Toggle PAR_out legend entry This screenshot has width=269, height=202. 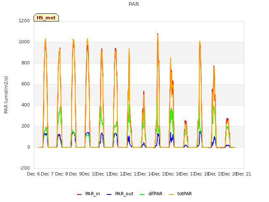(120, 194)
